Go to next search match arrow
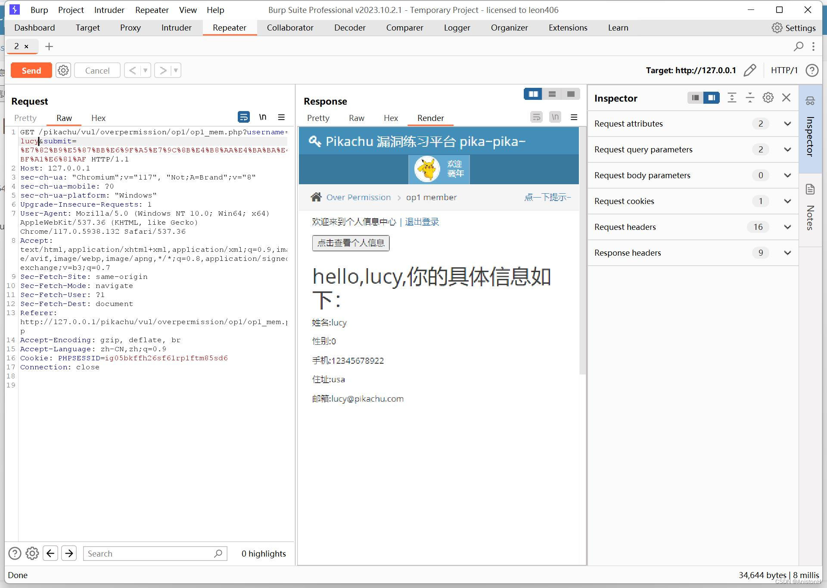 [x=69, y=553]
